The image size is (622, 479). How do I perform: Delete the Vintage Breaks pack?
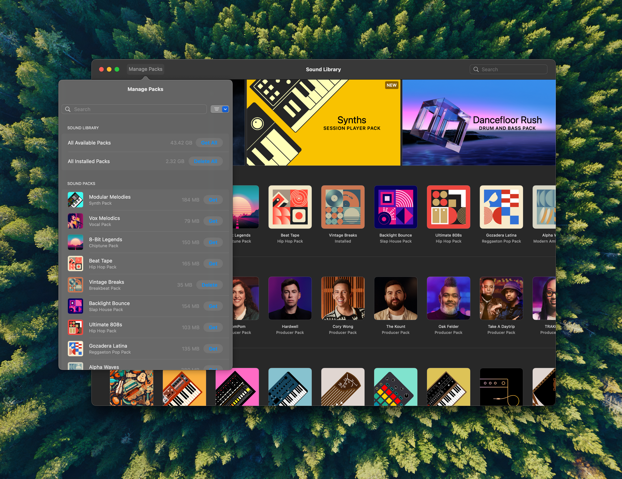click(x=210, y=284)
